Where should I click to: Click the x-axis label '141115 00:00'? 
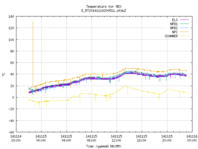41,138
